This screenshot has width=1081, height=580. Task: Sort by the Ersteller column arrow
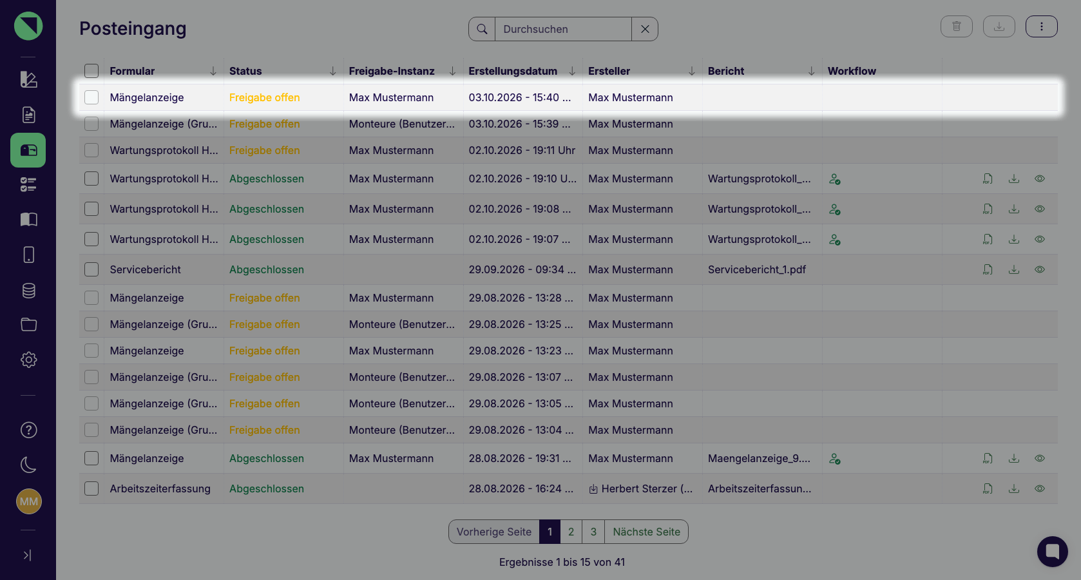(x=692, y=71)
